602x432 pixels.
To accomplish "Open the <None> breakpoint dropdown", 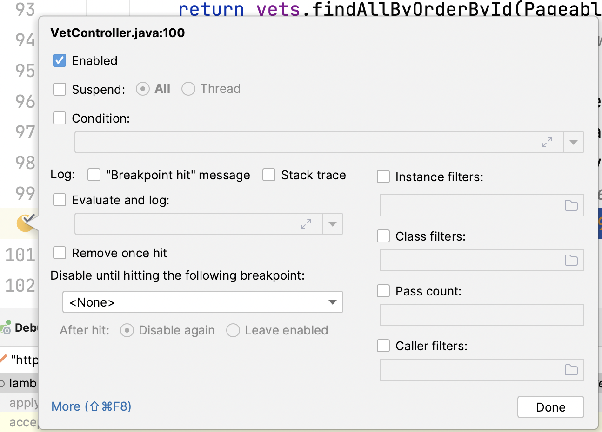I will point(203,302).
